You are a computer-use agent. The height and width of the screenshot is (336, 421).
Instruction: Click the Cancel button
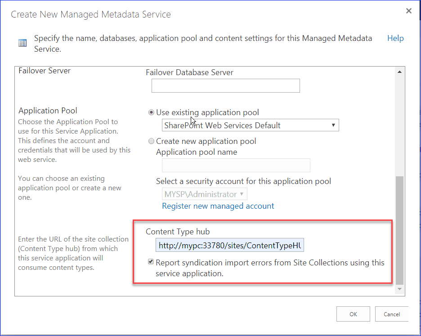point(392,314)
